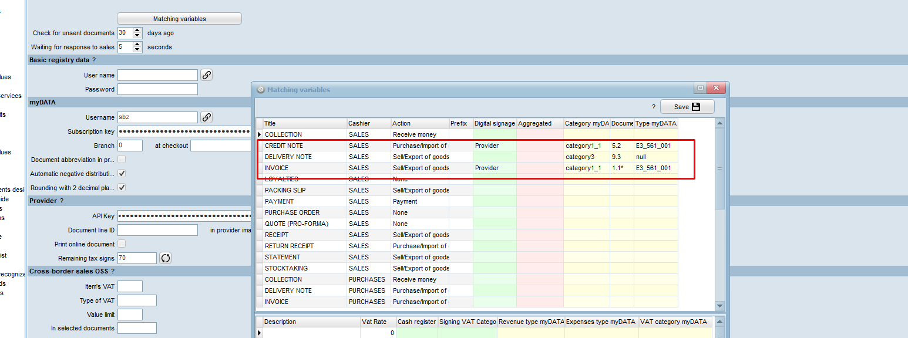908x338 pixels.
Task: Adjust the waiting for response seconds spinner
Action: pos(137,47)
